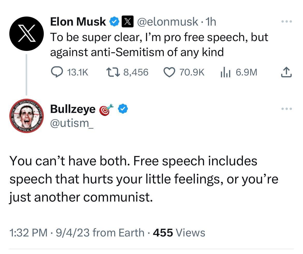Like Elon Musk's post with the heart icon
This screenshot has height=254, width=303.
point(169,72)
